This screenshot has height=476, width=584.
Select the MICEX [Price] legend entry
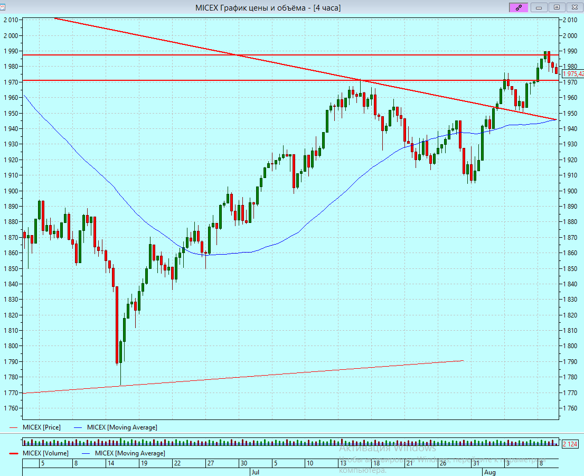click(x=41, y=427)
